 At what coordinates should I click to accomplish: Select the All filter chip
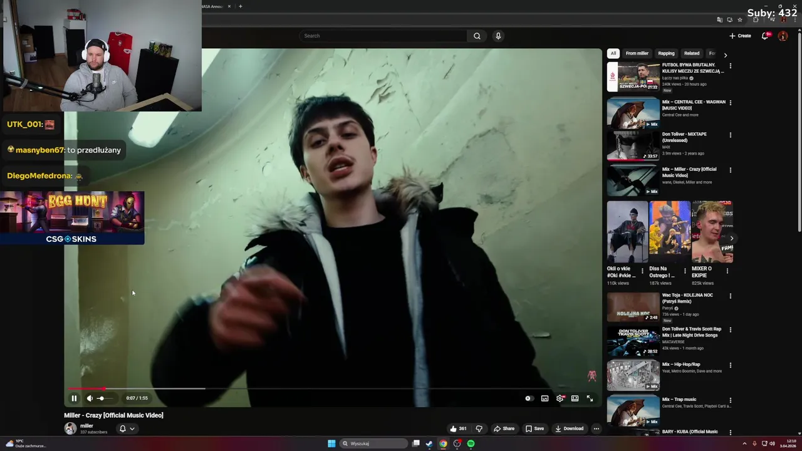pos(613,53)
